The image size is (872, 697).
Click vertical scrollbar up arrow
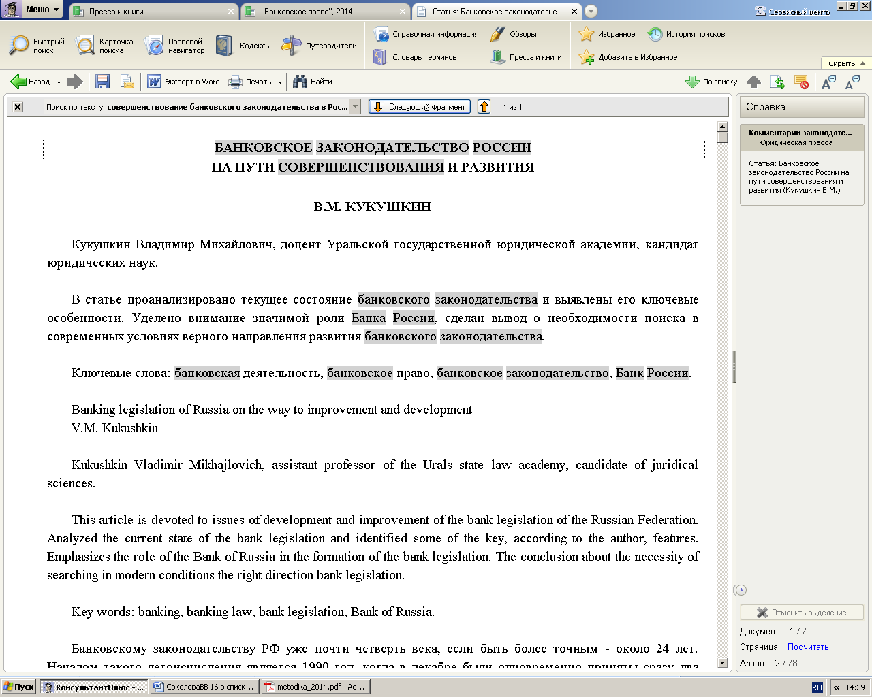[723, 127]
